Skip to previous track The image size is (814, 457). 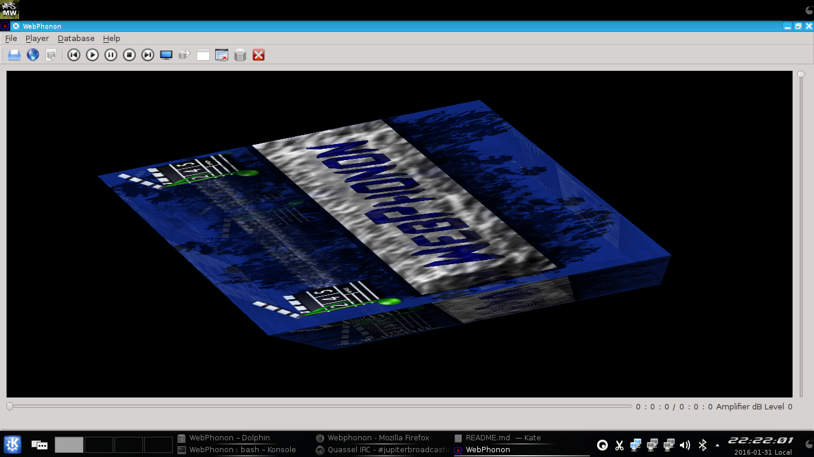click(x=74, y=55)
